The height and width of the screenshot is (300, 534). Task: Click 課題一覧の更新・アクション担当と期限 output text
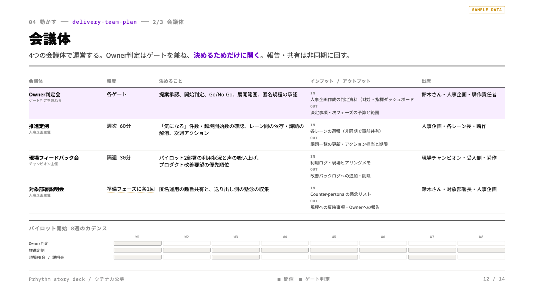coord(349,144)
